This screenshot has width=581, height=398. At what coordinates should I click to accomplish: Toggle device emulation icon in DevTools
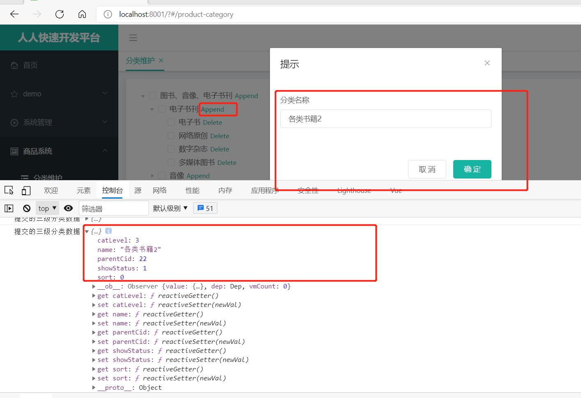click(x=26, y=190)
